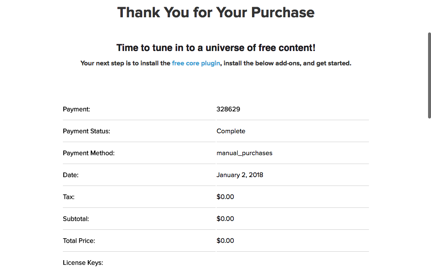Screen dimensions: 431x269
Task: Click the Payment Method label
Action: click(x=88, y=153)
